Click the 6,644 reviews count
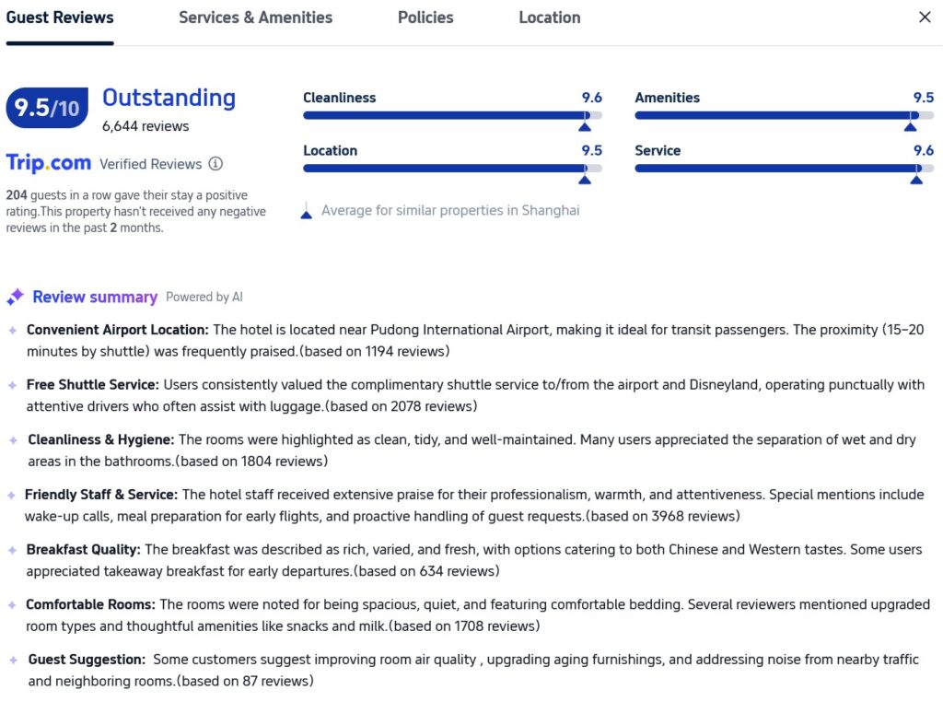Image resolution: width=943 pixels, height=713 pixels. pyautogui.click(x=146, y=126)
